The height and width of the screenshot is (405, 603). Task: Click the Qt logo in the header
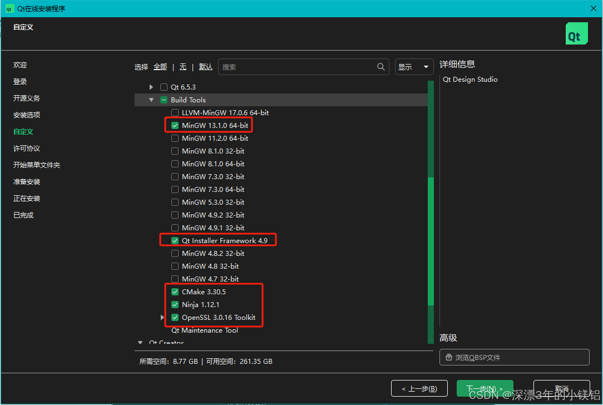click(x=576, y=33)
